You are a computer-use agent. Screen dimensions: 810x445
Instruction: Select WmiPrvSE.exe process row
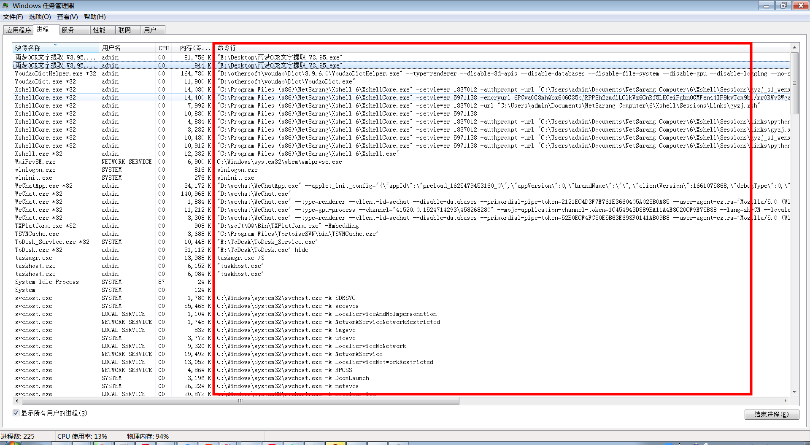pos(402,162)
